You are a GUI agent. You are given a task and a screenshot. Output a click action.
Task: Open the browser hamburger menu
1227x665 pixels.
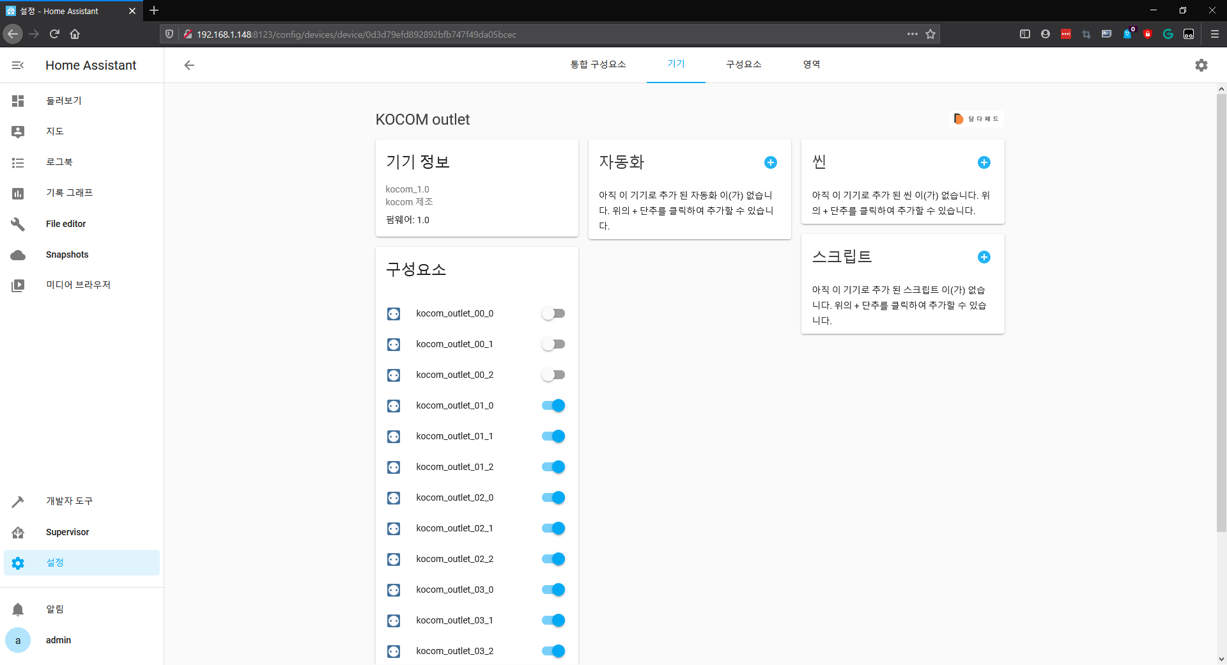point(1215,34)
